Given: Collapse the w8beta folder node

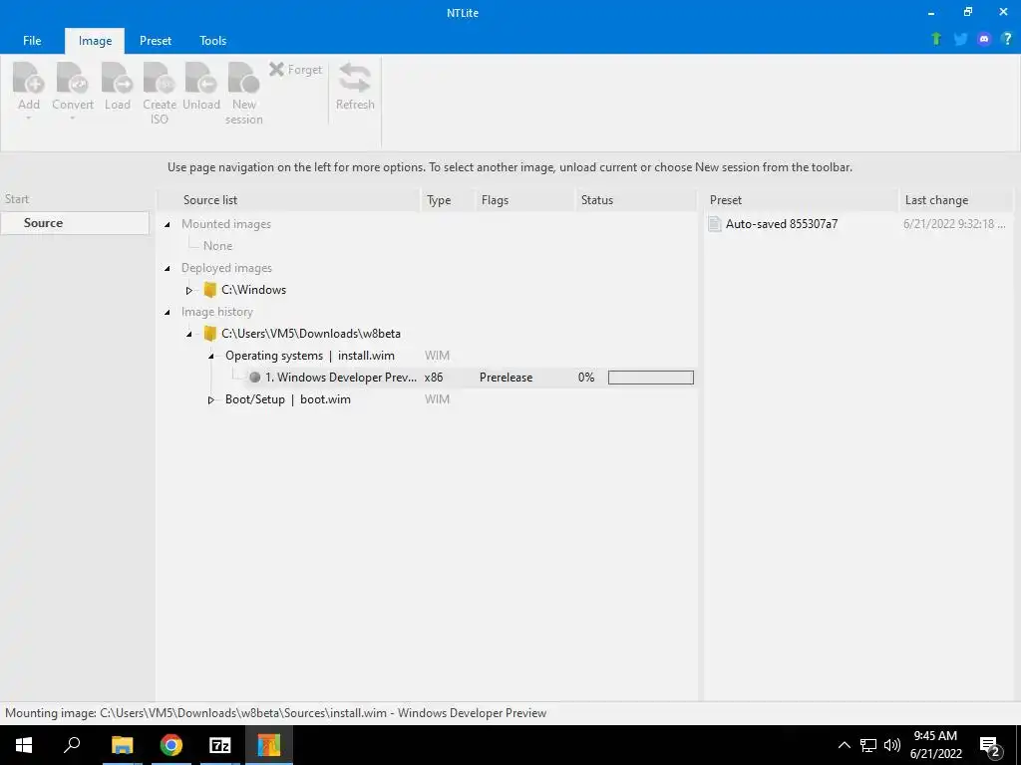Looking at the screenshot, I should click(x=188, y=334).
